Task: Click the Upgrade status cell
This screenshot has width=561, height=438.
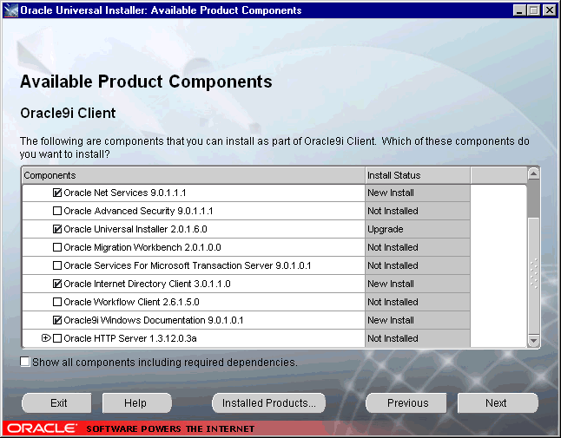Action: point(418,229)
